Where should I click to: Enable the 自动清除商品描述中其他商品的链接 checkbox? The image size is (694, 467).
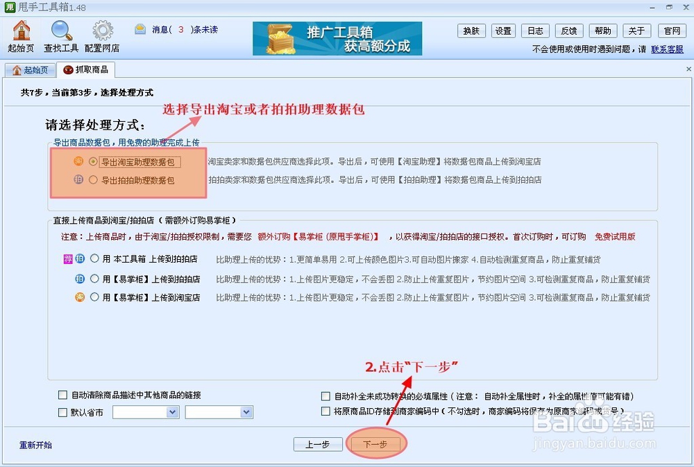point(62,394)
